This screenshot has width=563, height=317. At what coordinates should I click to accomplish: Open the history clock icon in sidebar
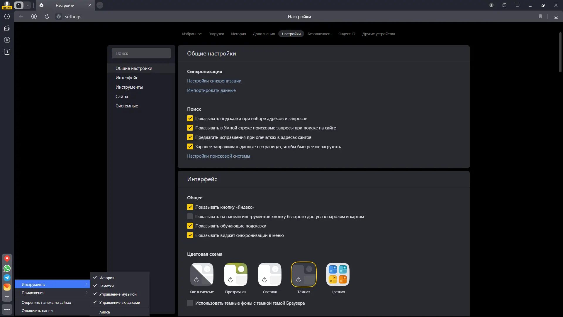click(7, 17)
